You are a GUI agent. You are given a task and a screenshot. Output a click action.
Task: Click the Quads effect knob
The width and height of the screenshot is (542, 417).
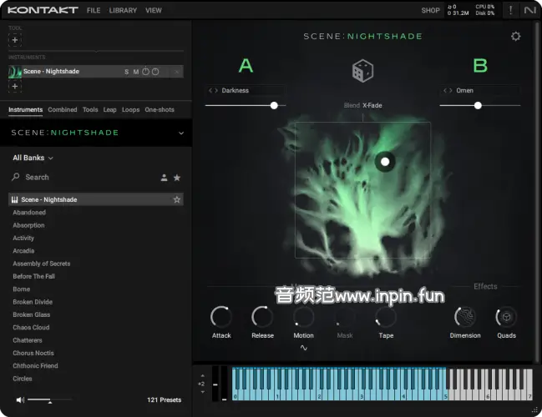click(506, 317)
